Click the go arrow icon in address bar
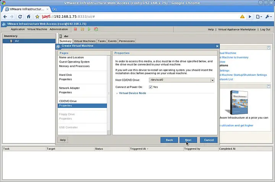The image size is (275, 182). tap(250, 17)
